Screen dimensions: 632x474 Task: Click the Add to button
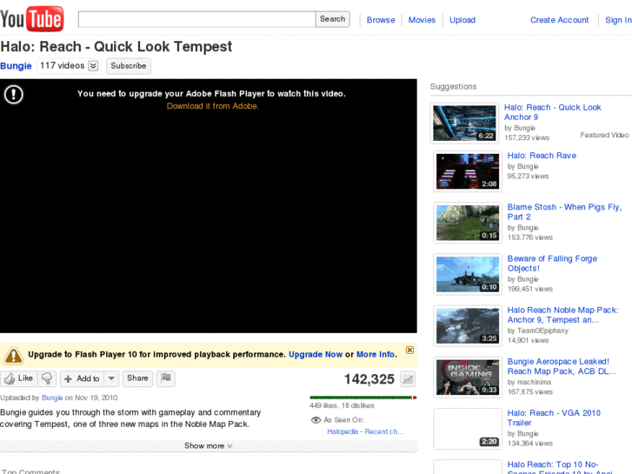click(83, 378)
